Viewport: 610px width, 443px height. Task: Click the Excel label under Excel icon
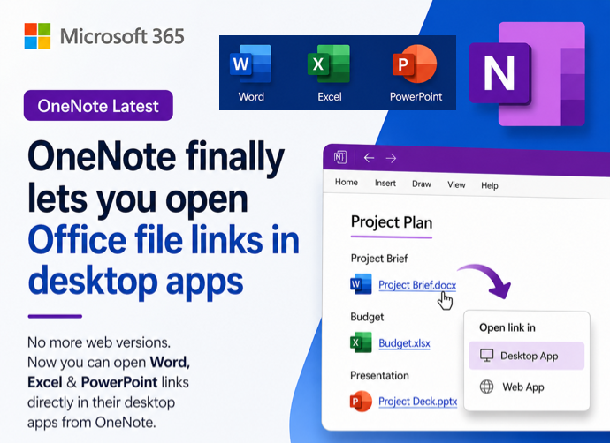329,97
